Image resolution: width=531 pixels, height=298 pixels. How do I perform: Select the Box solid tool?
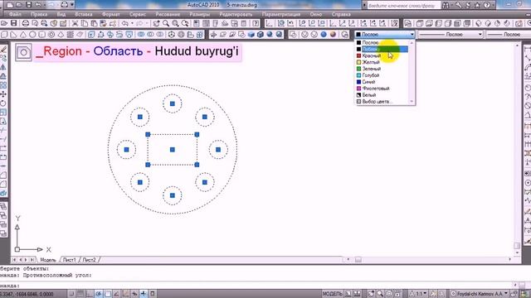pyautogui.click(x=4, y=35)
